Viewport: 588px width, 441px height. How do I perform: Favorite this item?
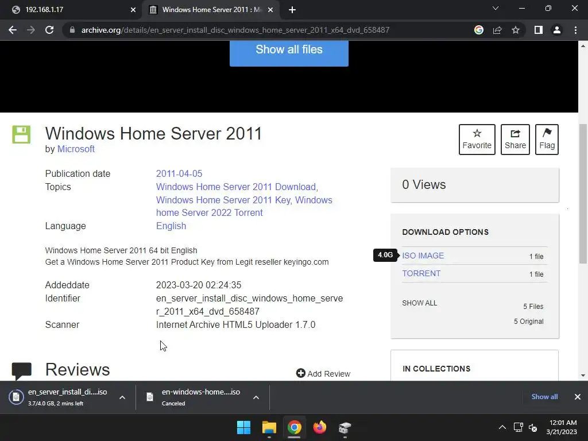tap(477, 140)
